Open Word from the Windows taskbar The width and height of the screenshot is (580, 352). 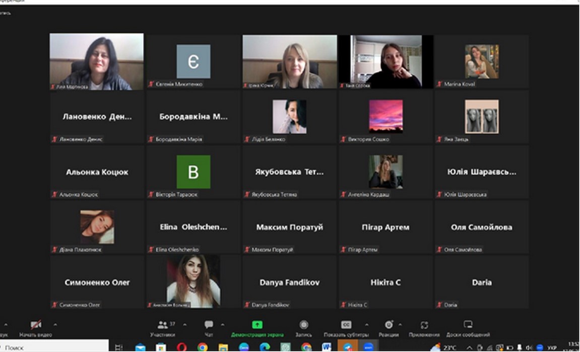tap(326, 347)
